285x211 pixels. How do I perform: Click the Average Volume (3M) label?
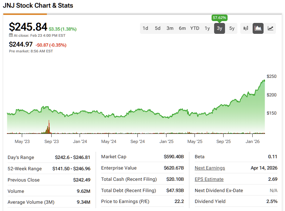tap(31, 202)
